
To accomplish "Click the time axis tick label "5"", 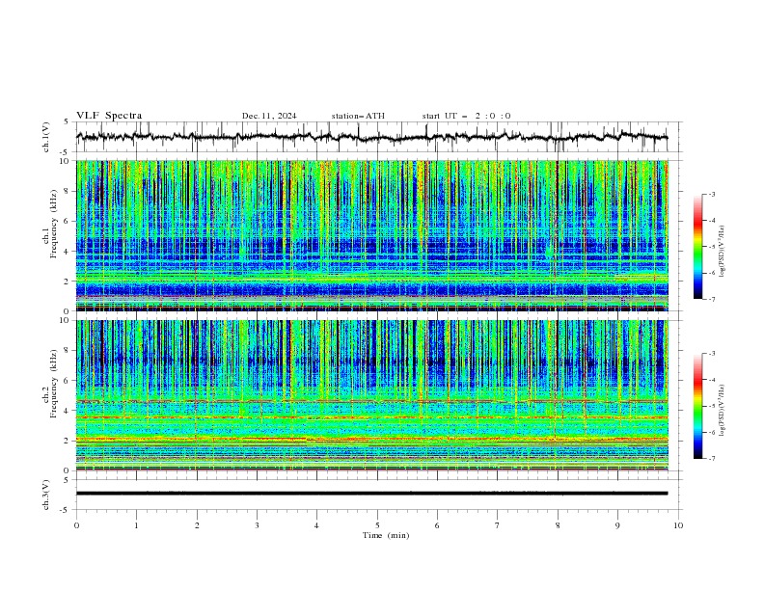I will [377, 525].
